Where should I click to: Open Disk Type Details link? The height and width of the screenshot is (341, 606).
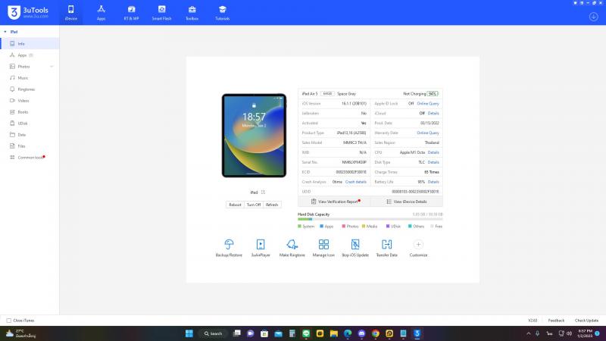point(433,162)
